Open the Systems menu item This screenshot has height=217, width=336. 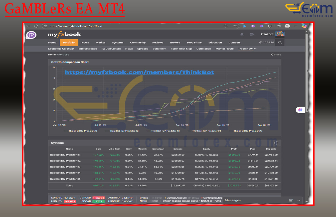tap(118, 42)
